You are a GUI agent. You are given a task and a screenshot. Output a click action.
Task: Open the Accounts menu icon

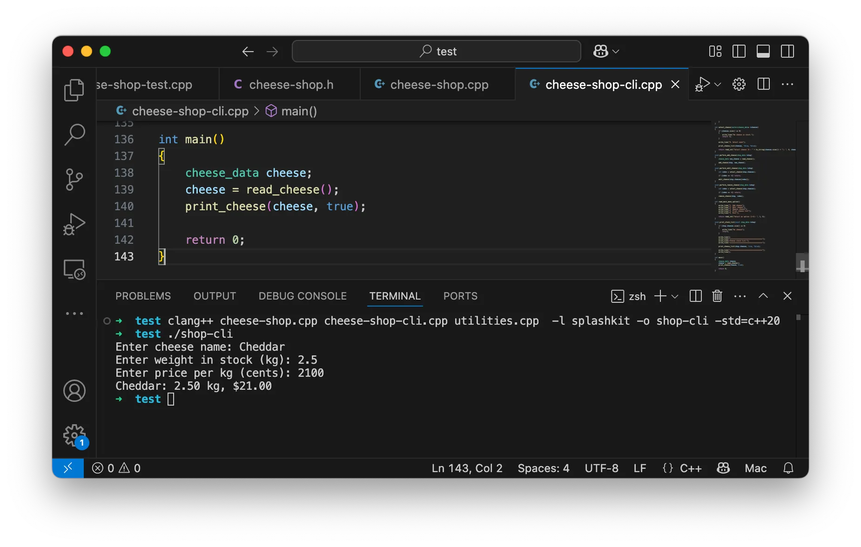point(74,391)
